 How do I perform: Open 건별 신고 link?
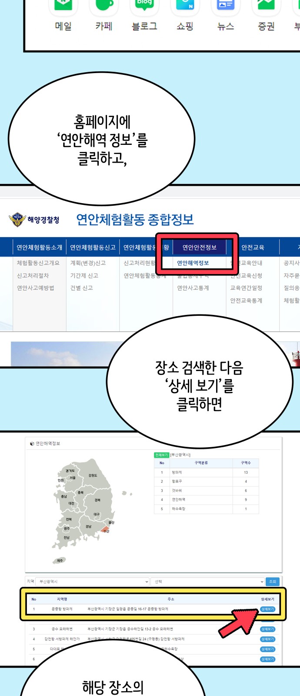coord(82,288)
